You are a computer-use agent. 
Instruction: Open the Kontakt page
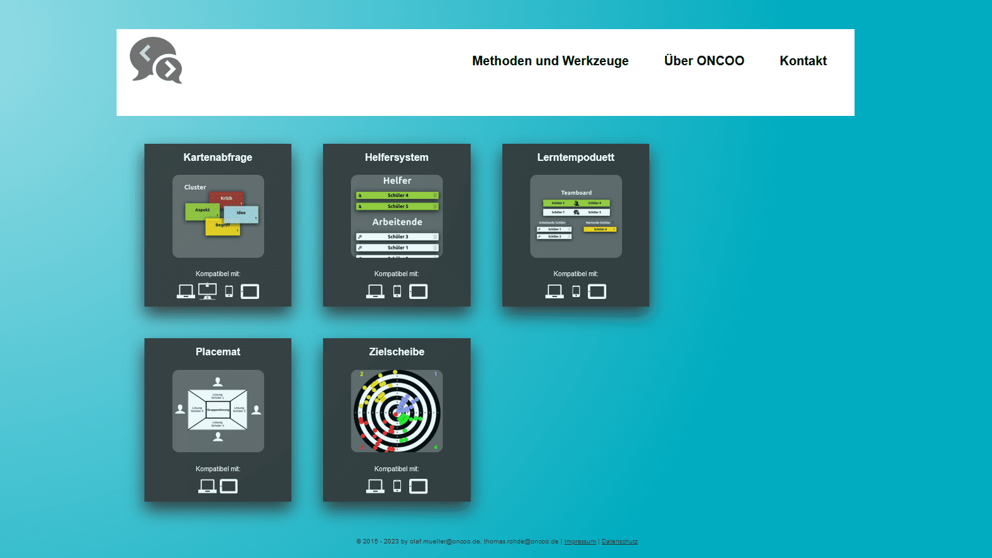803,61
